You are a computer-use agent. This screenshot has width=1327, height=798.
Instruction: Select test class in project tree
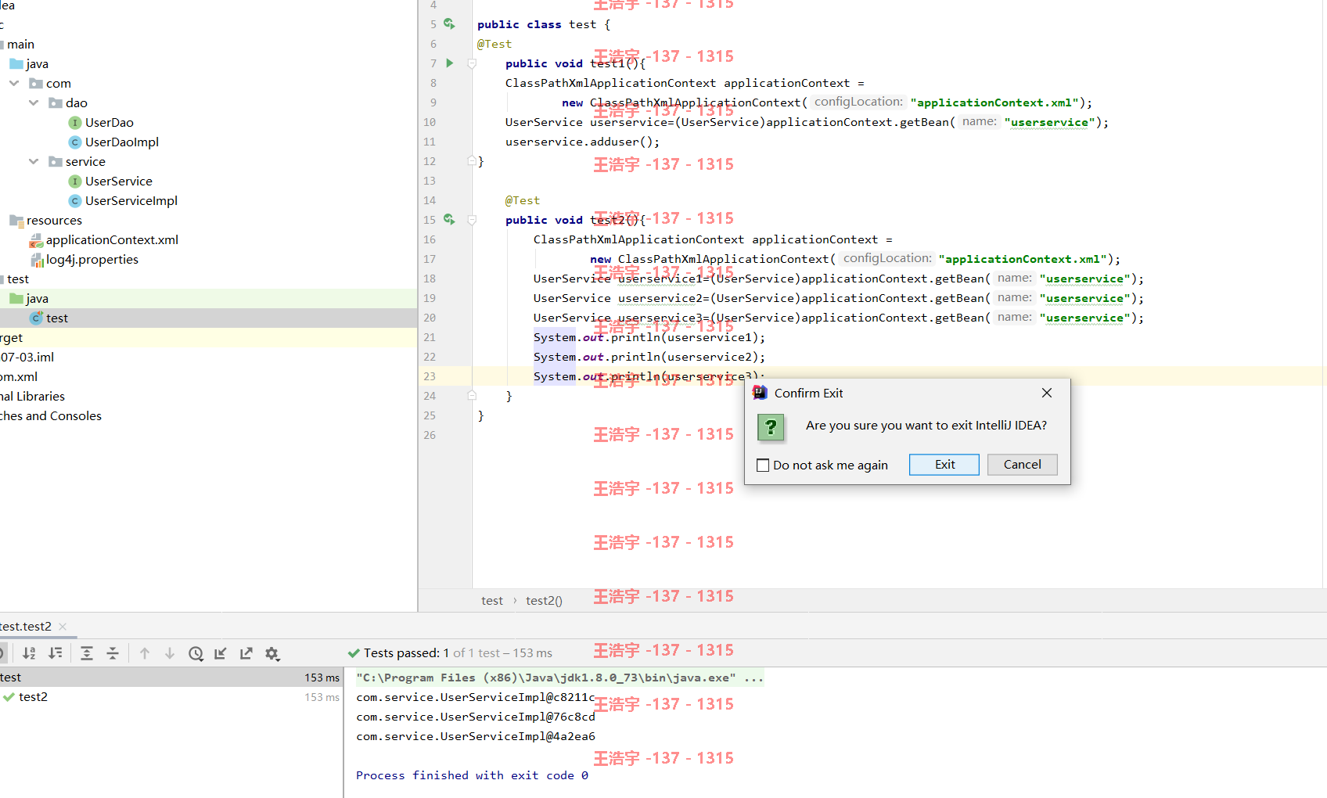pos(56,318)
